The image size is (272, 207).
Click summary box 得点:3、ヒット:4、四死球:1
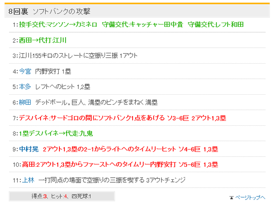[x=62, y=196]
